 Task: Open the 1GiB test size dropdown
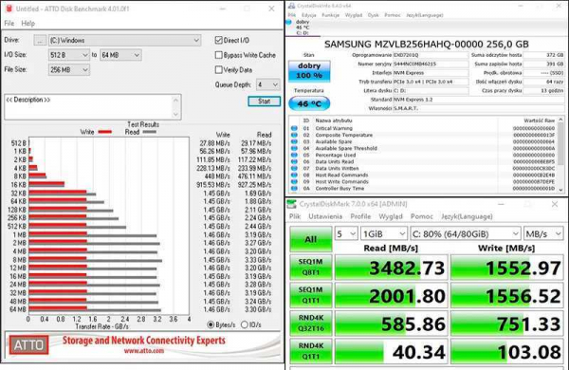(x=383, y=233)
